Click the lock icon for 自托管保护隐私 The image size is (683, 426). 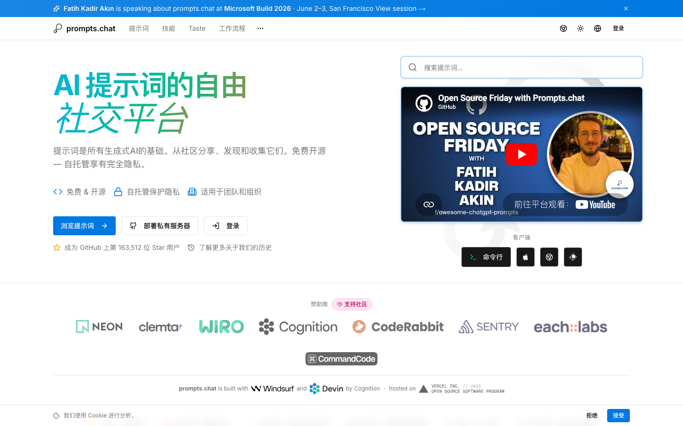[118, 192]
